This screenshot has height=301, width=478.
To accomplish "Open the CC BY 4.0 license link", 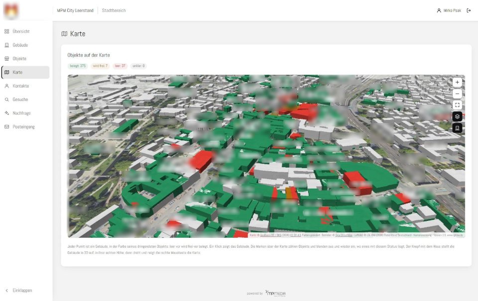I will point(295,235).
